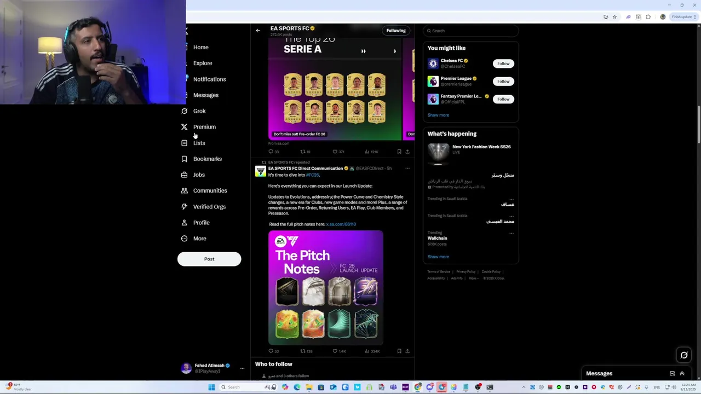Open Explore in the sidebar
701x394 pixels.
[x=197, y=63]
